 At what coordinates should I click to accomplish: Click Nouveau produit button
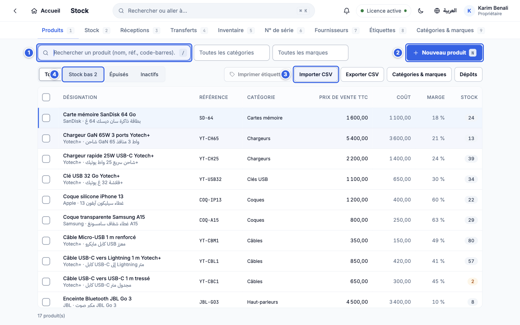click(445, 53)
